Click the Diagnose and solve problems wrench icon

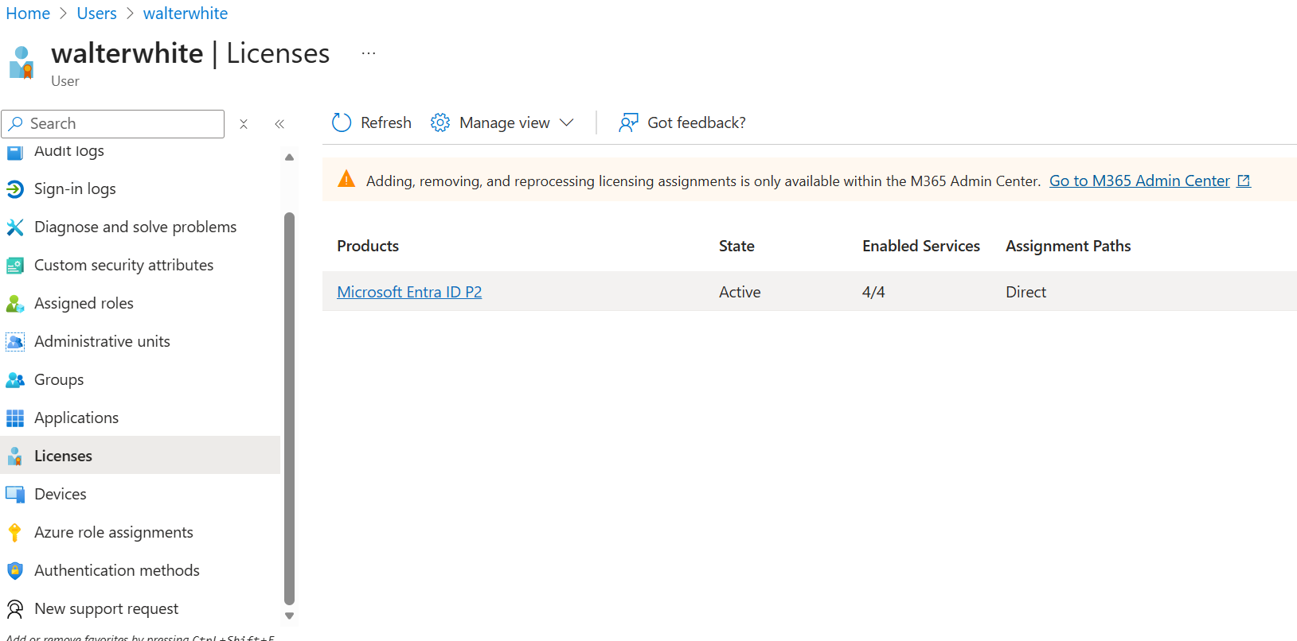[15, 227]
